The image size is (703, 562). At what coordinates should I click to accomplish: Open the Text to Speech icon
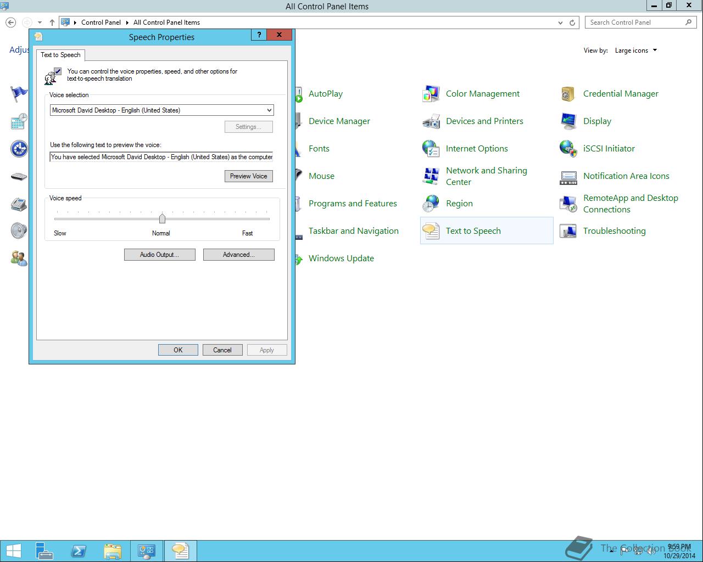click(431, 231)
